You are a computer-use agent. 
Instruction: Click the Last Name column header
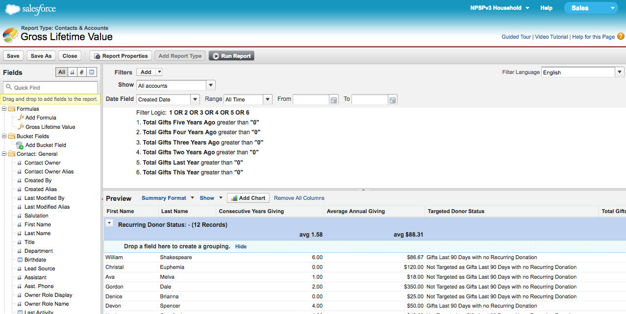click(x=186, y=211)
